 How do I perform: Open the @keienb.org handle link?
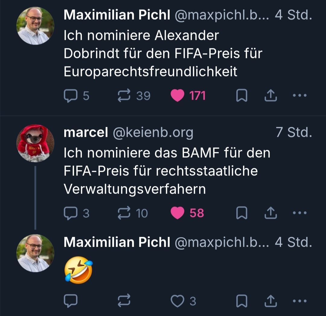[x=153, y=133]
